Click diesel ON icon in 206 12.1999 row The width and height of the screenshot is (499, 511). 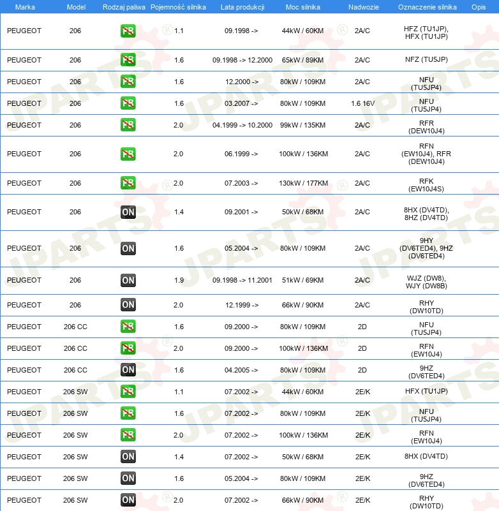[x=128, y=305]
